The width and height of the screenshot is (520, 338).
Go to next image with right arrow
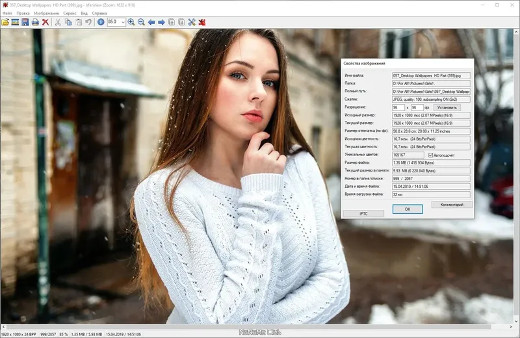161,22
